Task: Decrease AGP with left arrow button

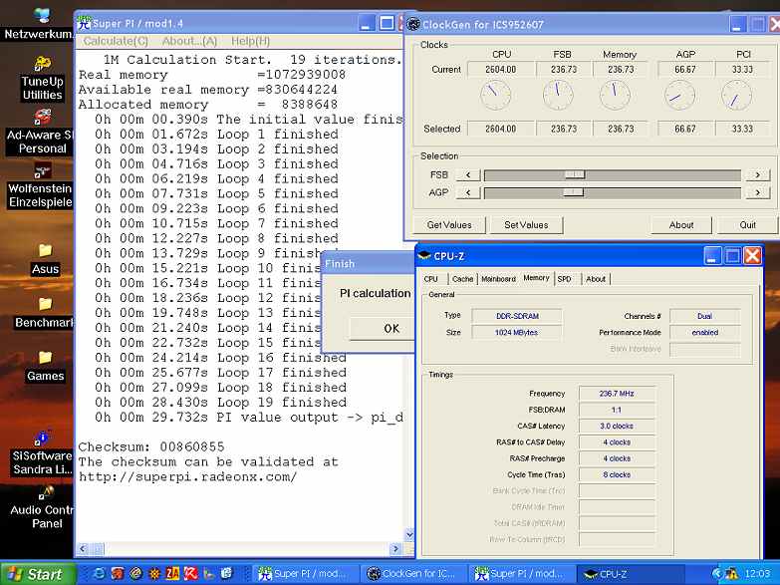Action: coord(468,192)
